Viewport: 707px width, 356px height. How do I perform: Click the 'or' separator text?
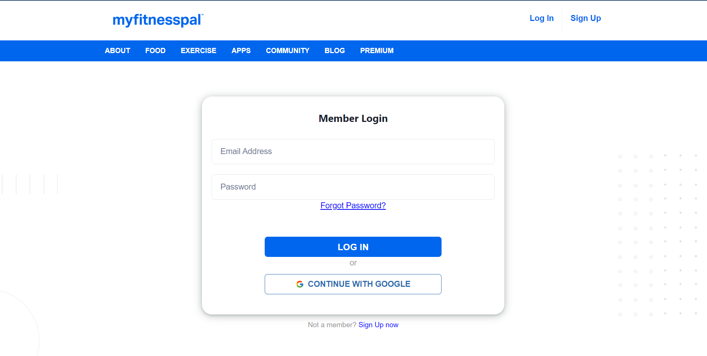353,263
